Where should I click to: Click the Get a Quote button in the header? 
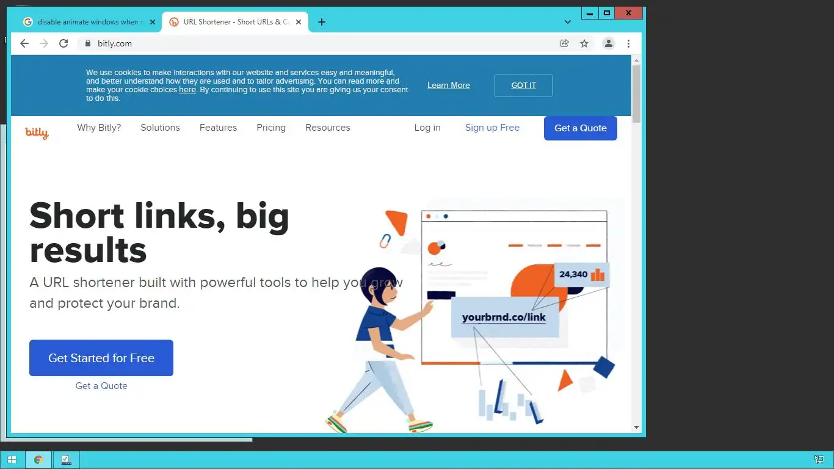pos(581,128)
